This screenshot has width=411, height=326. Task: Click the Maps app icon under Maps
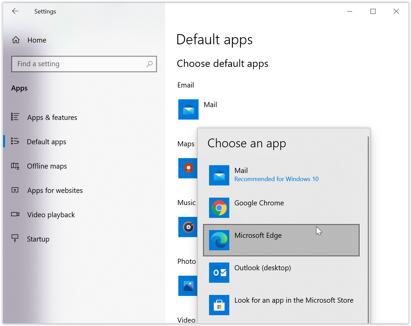coord(188,168)
